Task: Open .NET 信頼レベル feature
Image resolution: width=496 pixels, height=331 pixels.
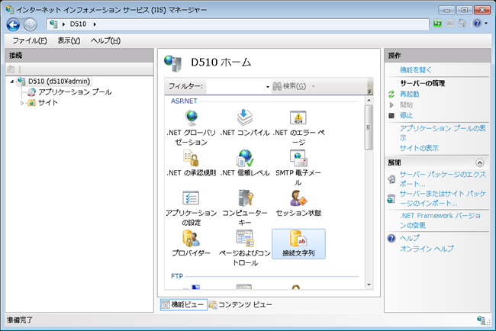Action: [x=245, y=163]
